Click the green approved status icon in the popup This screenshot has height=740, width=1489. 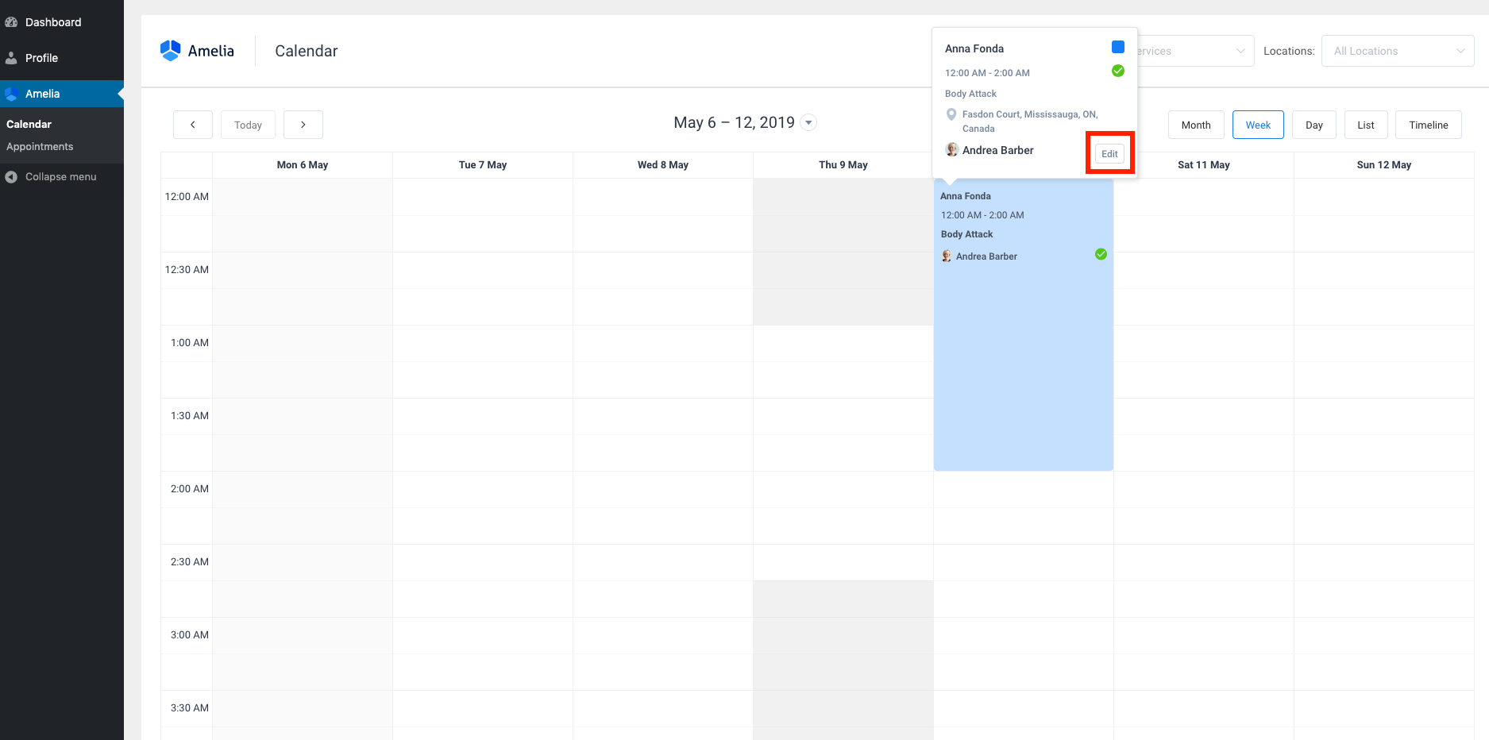[1117, 71]
